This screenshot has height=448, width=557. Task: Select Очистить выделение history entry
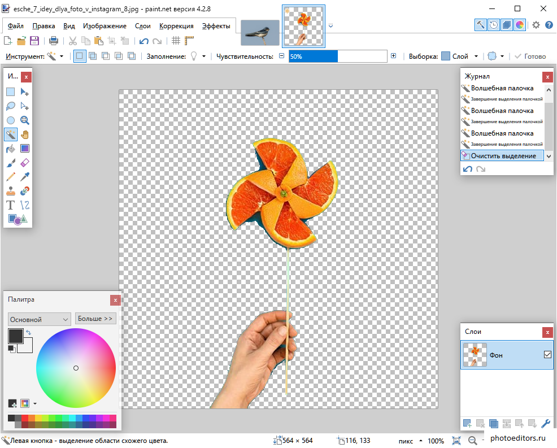(502, 155)
